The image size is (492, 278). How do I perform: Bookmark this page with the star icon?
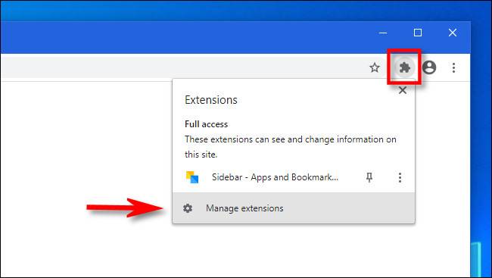[375, 67]
